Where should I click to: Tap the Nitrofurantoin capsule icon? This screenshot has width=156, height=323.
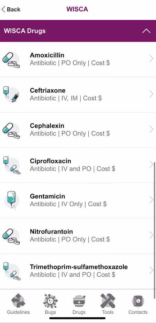[x=11, y=236]
